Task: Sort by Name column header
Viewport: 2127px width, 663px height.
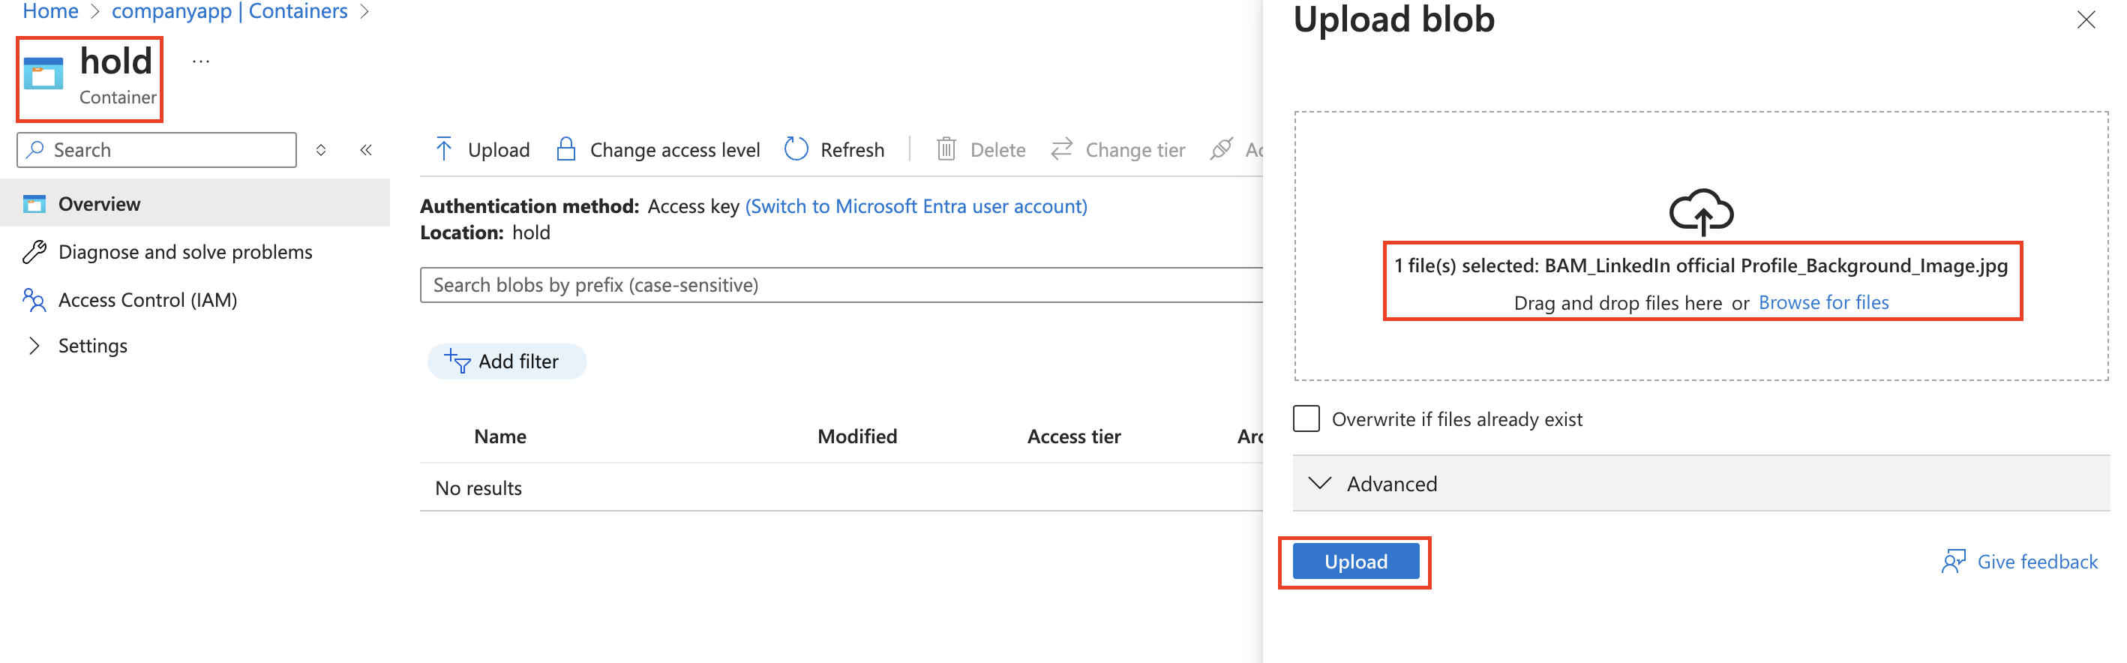Action: click(x=500, y=436)
